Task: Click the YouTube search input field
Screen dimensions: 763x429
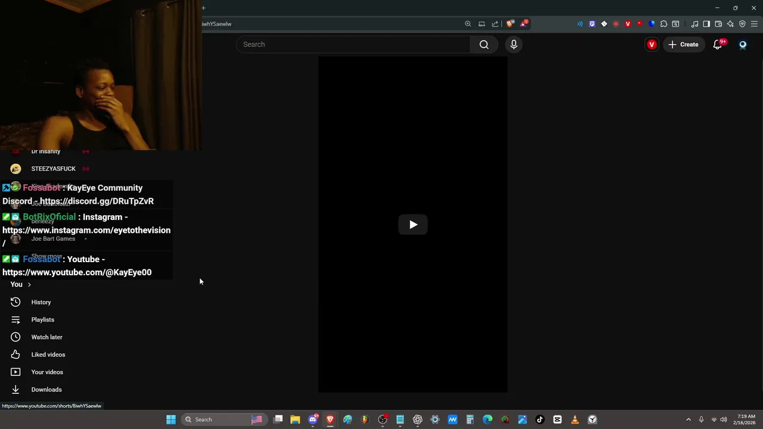Action: click(353, 45)
